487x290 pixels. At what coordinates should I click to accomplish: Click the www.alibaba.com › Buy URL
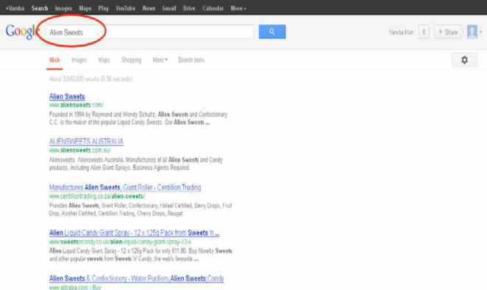pyautogui.click(x=75, y=287)
